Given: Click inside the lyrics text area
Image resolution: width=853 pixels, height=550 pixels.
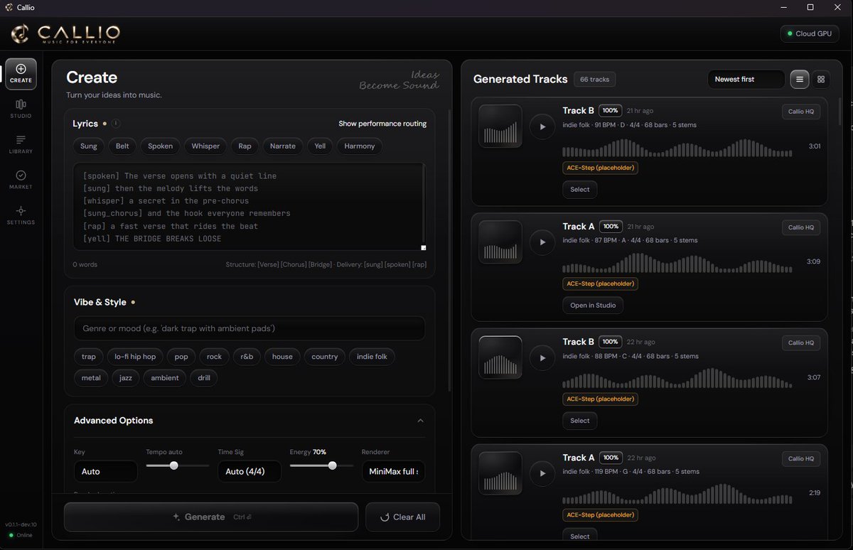Looking at the screenshot, I should point(250,207).
